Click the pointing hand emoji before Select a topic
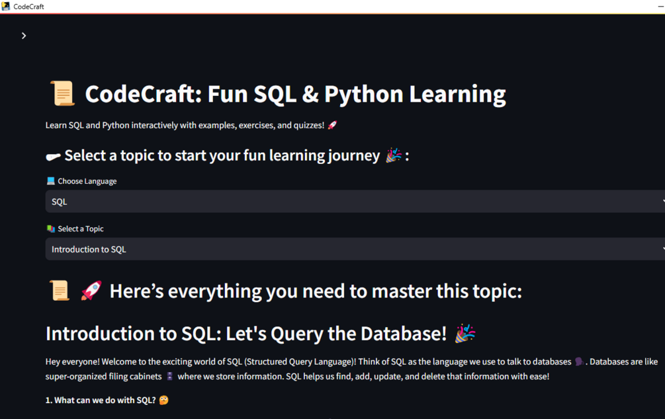Screen dimensions: 665x419 [53, 157]
